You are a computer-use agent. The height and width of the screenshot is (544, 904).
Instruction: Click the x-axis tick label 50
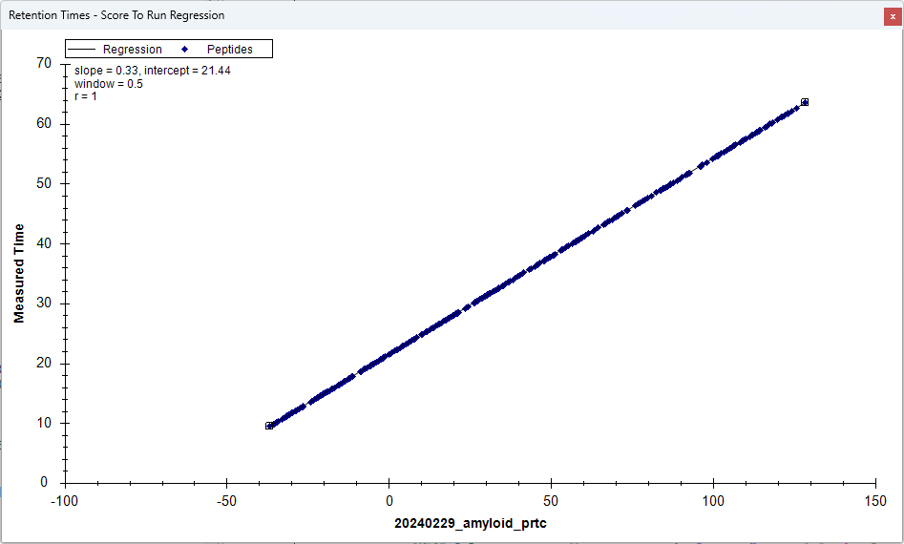click(x=551, y=501)
